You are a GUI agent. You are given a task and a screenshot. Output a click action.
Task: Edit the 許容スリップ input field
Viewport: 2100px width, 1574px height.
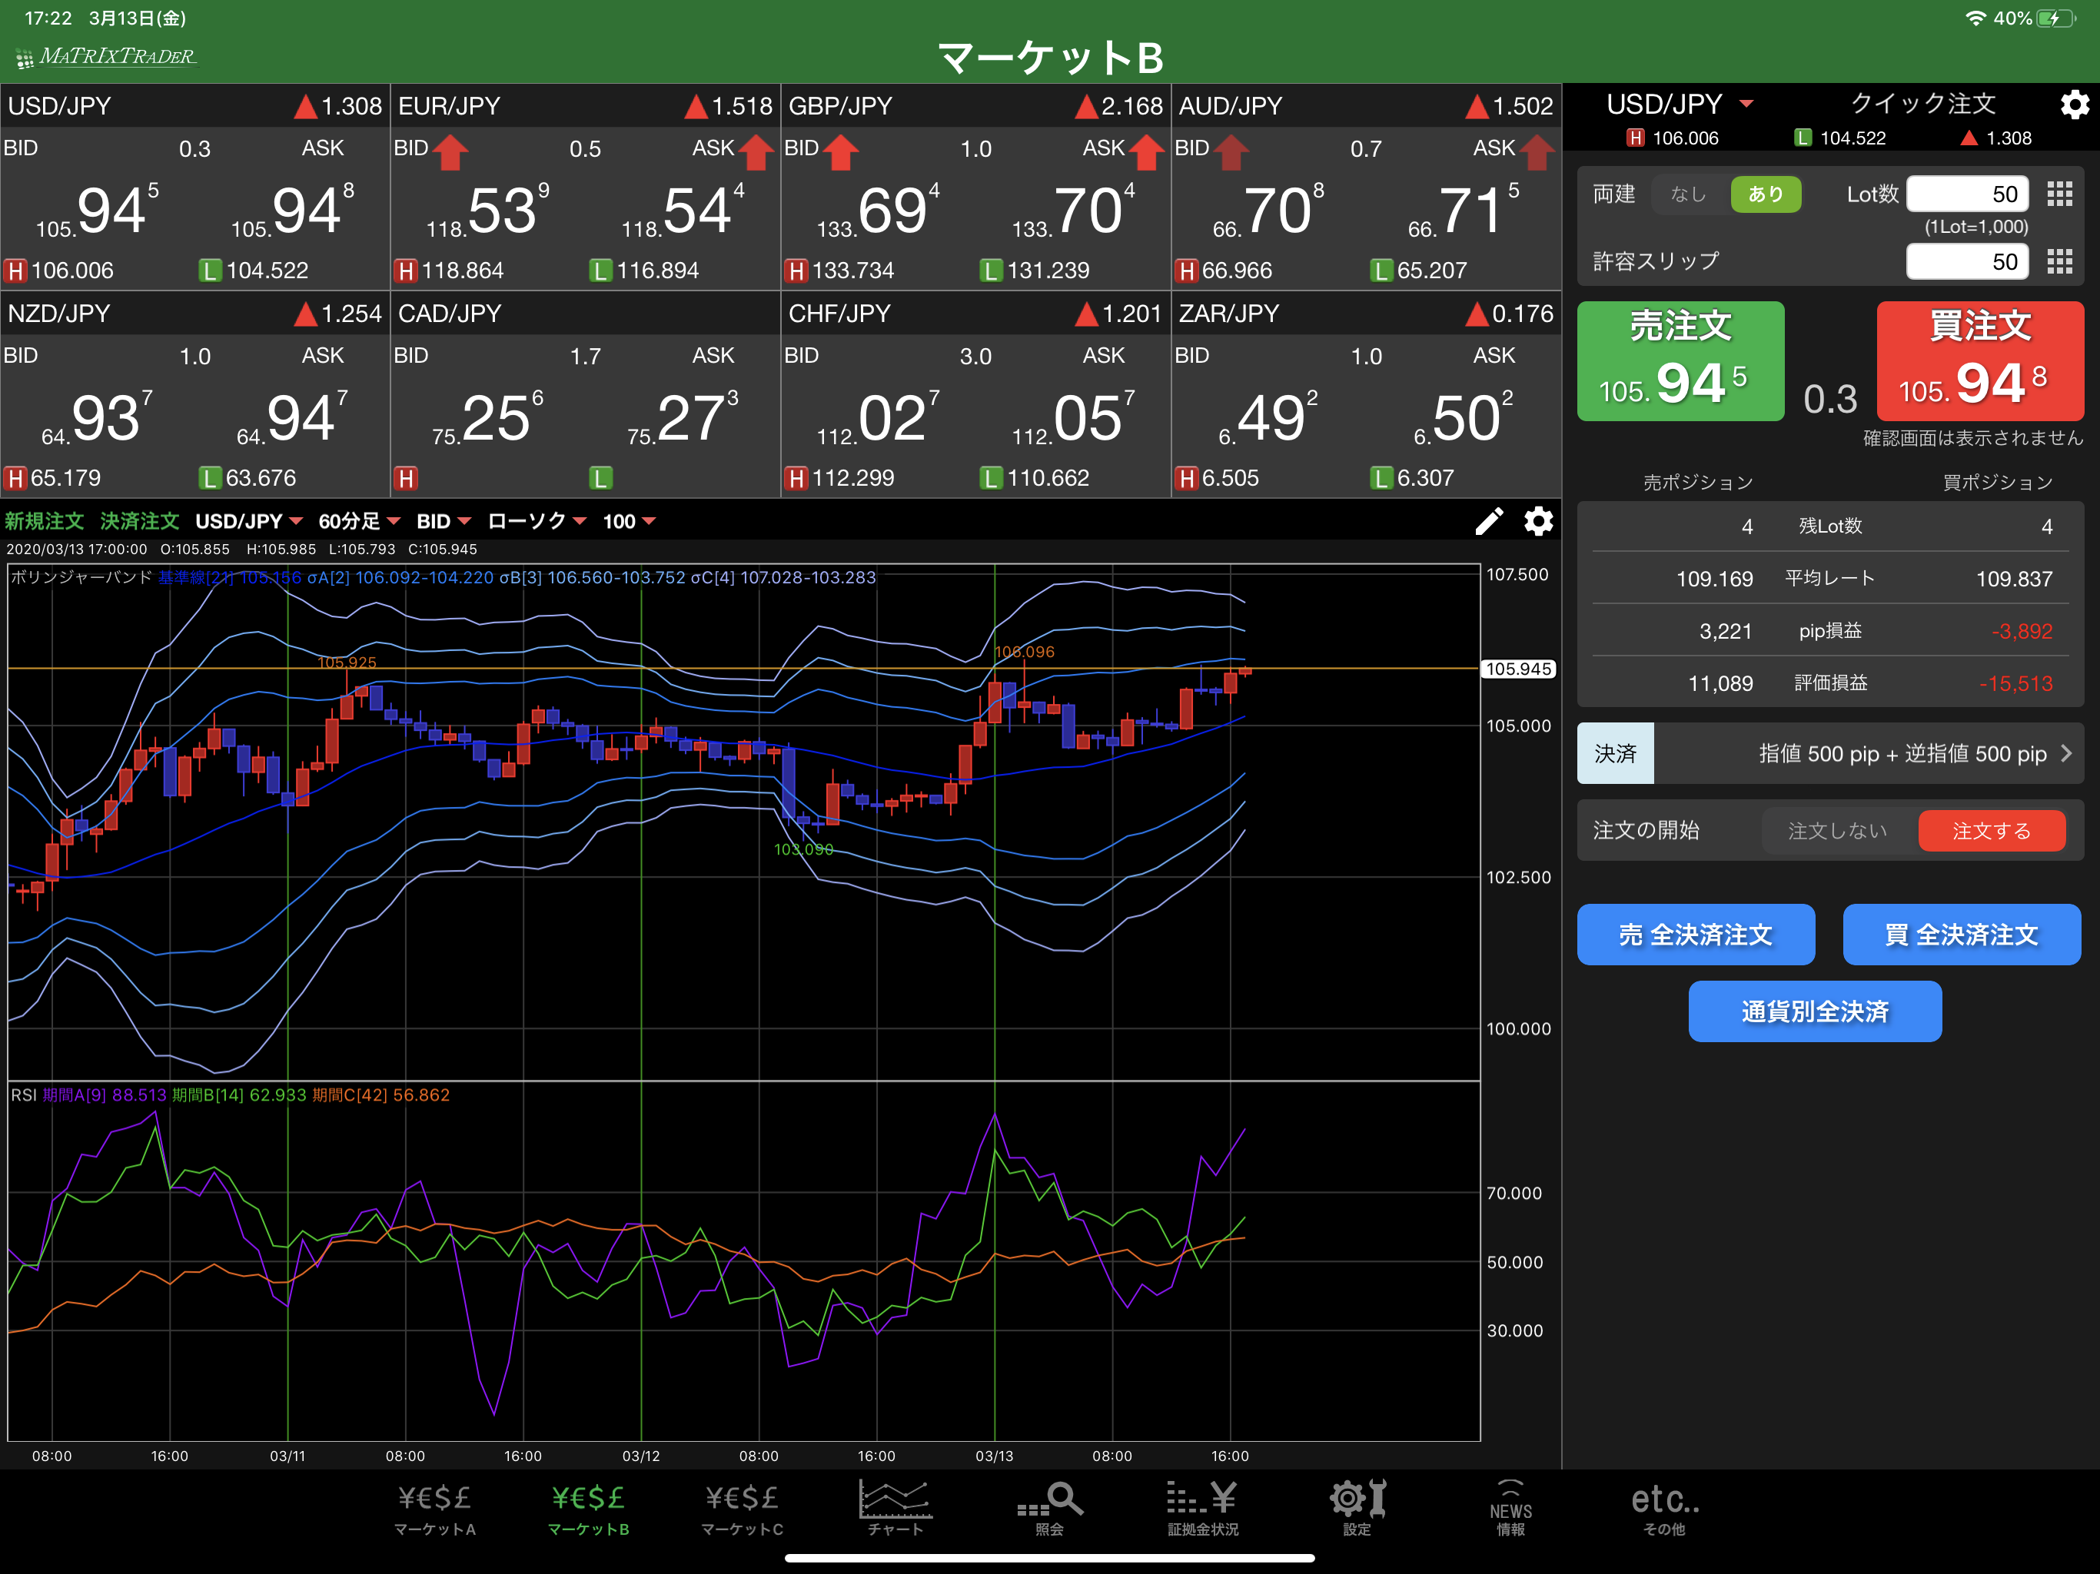[1967, 261]
